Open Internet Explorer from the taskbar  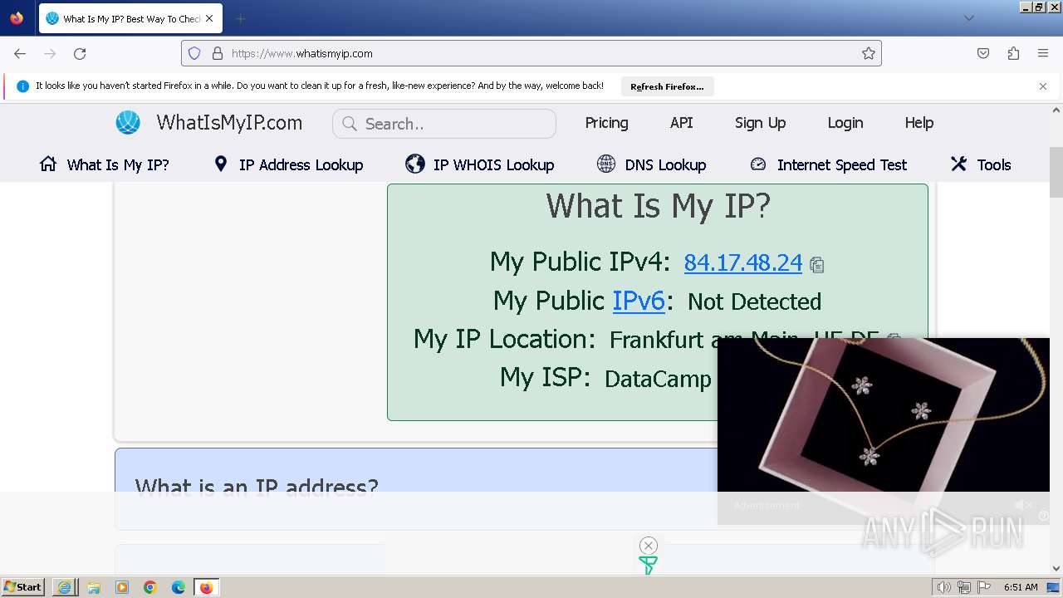pos(64,587)
